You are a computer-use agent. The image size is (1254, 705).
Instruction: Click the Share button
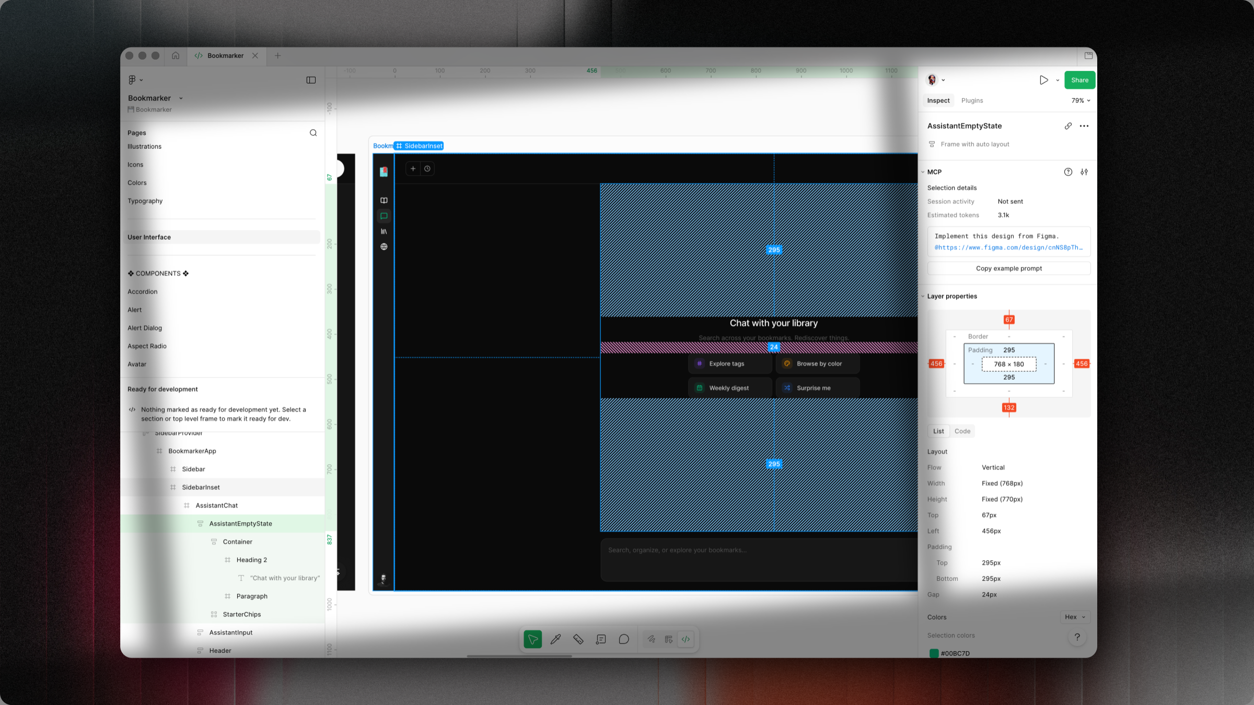click(1079, 80)
